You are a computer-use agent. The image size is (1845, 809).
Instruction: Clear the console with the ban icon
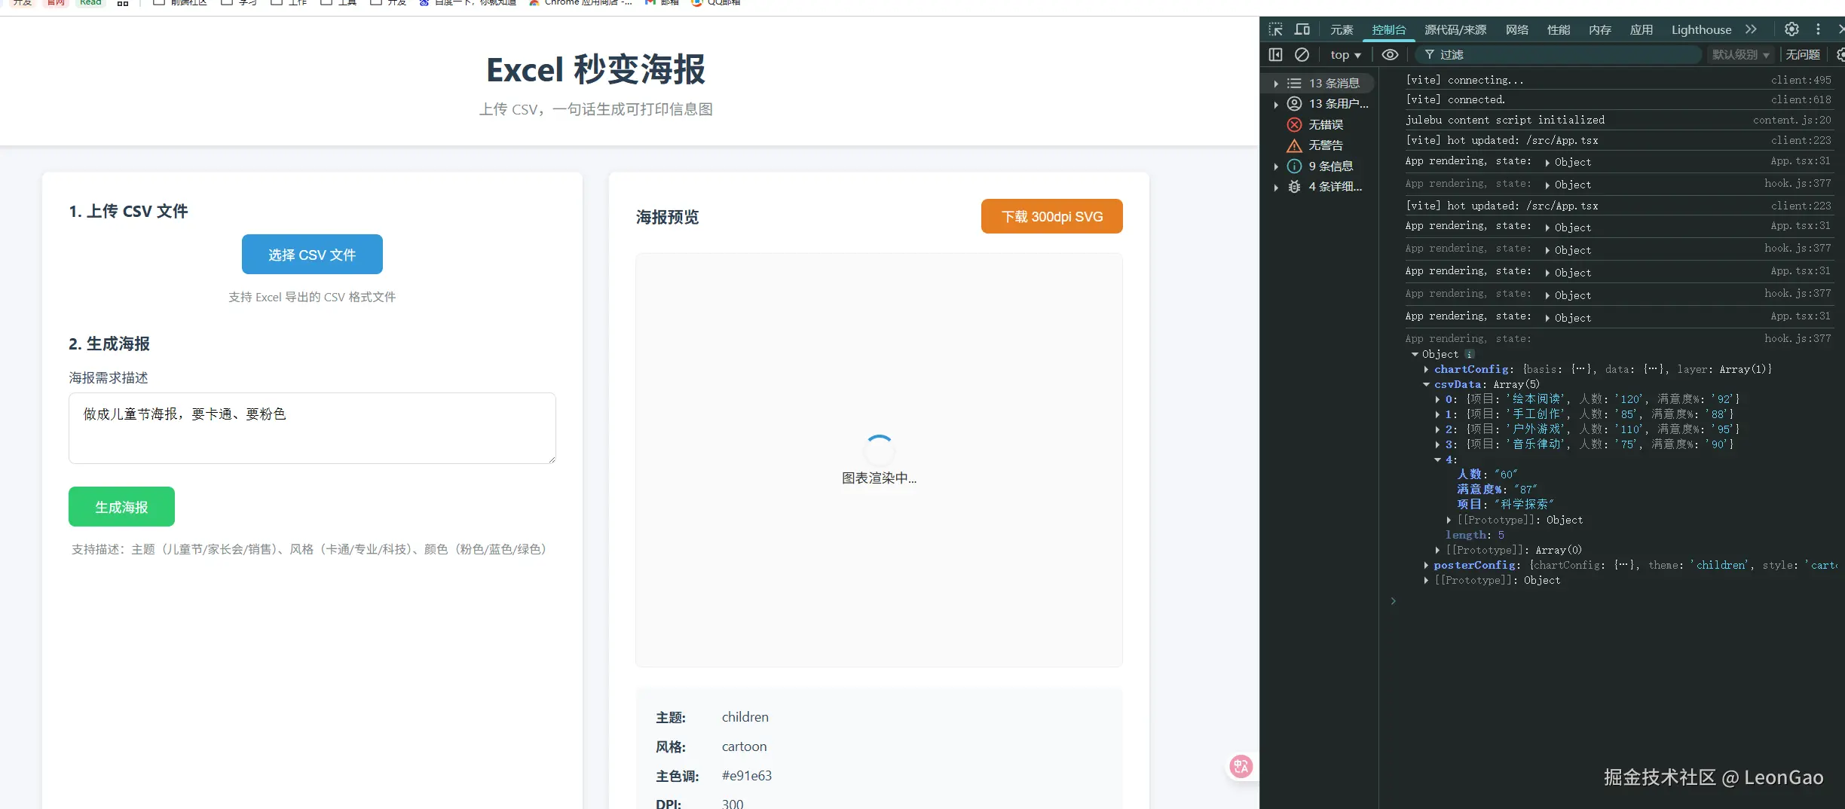[x=1302, y=54]
